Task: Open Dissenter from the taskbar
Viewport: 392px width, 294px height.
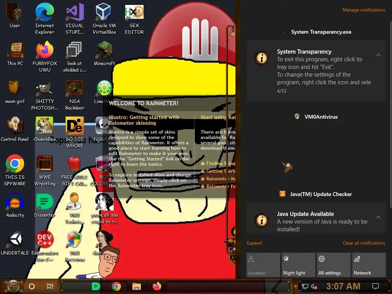Action: 96,286
